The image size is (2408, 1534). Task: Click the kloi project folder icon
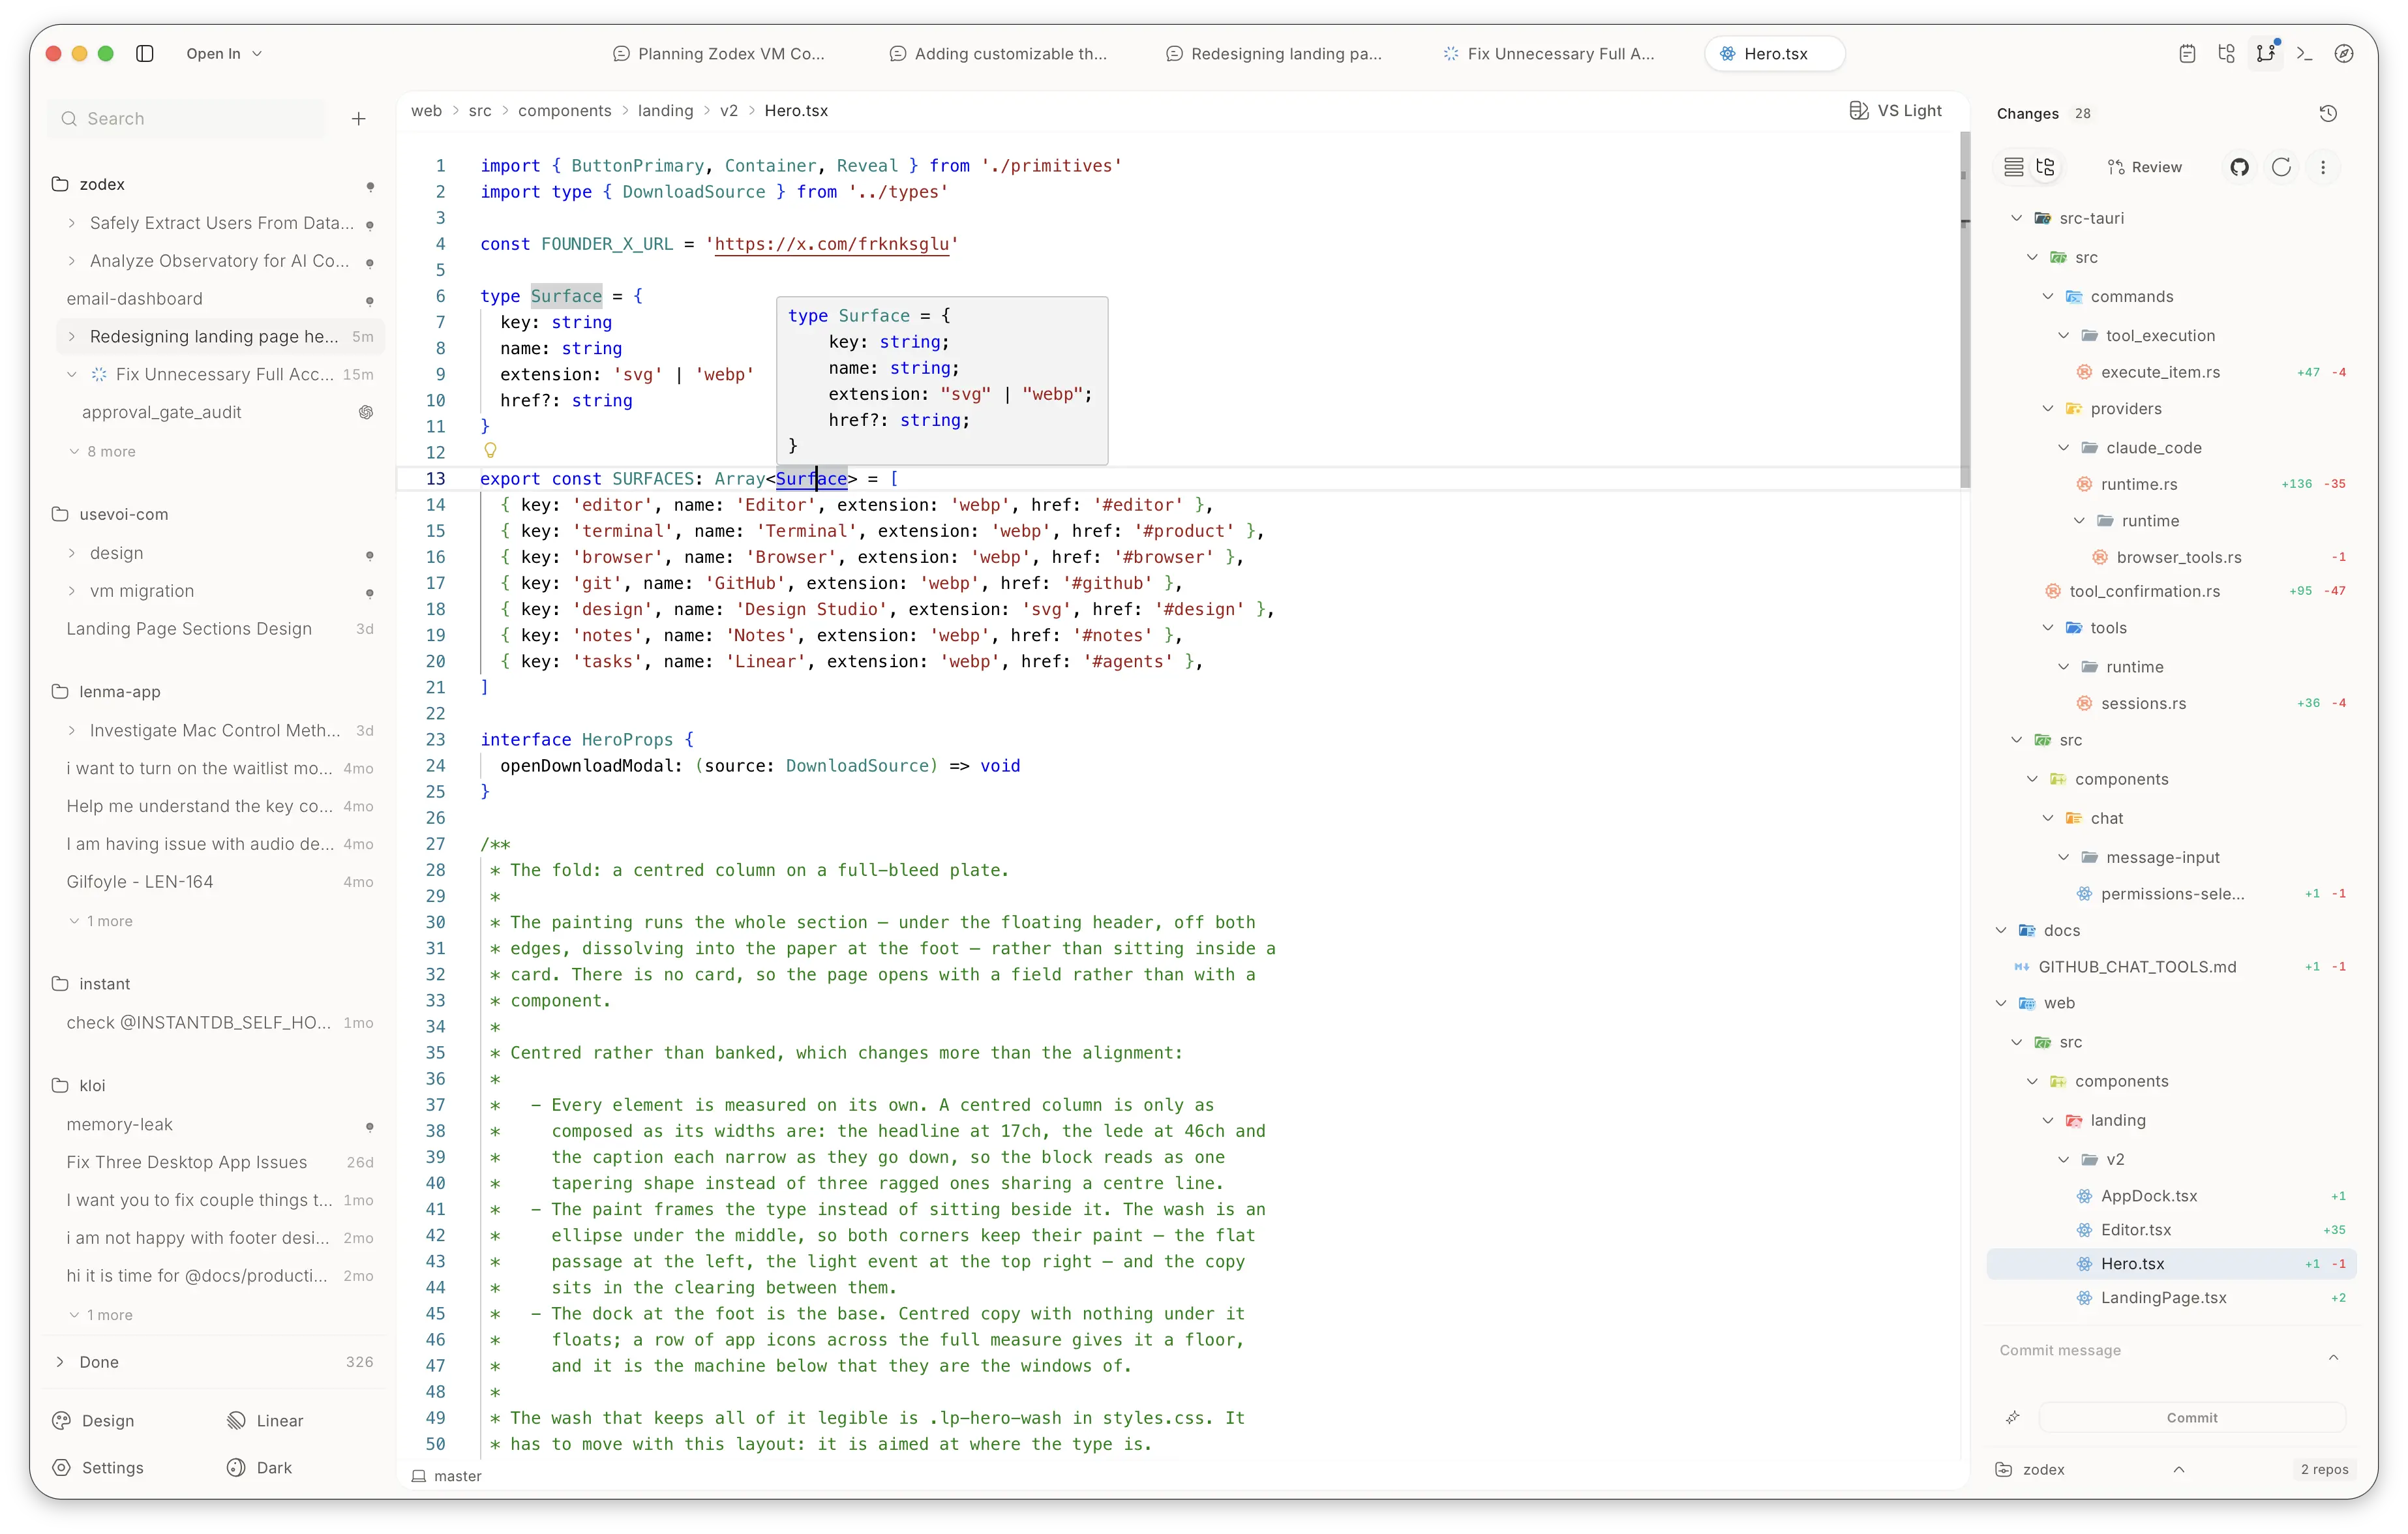[x=60, y=1085]
